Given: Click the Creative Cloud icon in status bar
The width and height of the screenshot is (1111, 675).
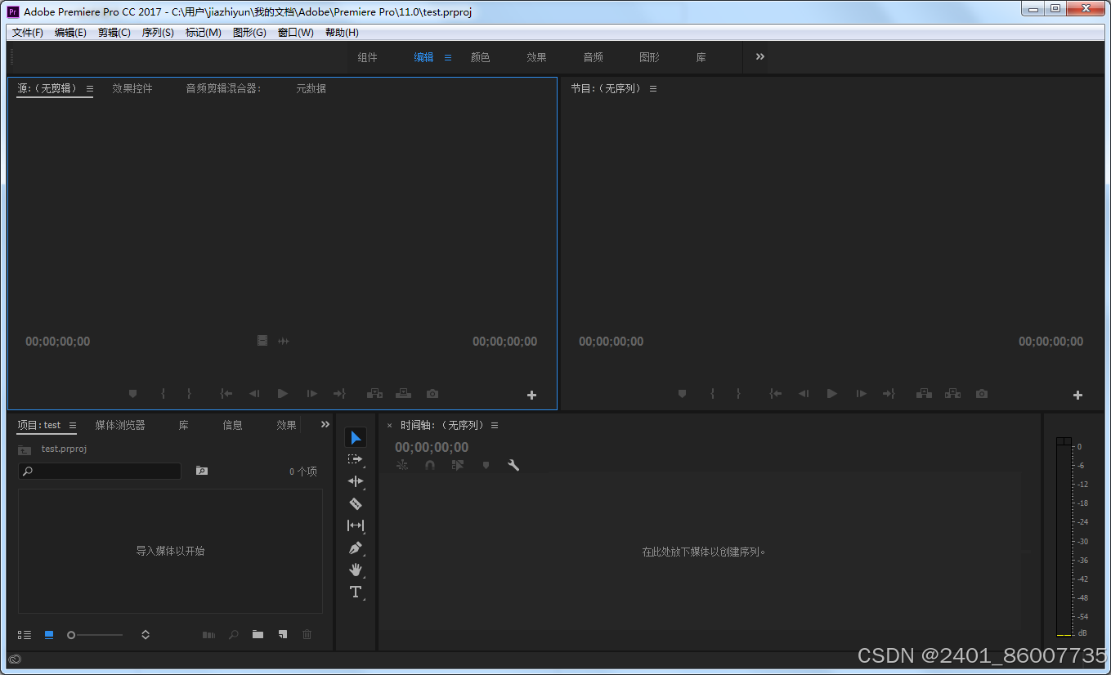Looking at the screenshot, I should click(x=15, y=659).
